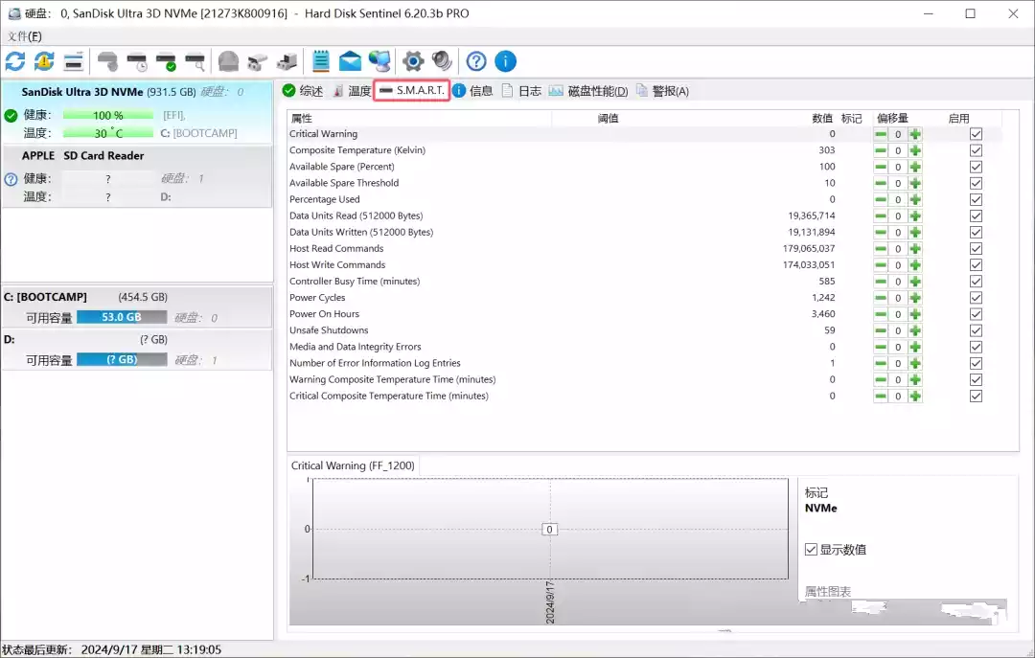Click the network globe monitor icon

(x=379, y=61)
